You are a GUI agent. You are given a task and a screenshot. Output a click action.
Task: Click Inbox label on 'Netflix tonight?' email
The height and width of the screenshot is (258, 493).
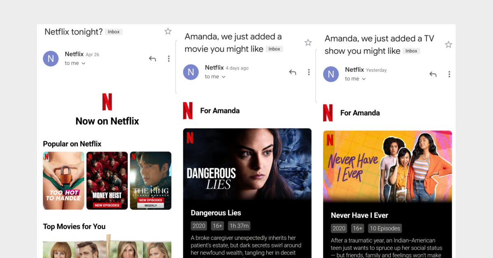pyautogui.click(x=114, y=32)
